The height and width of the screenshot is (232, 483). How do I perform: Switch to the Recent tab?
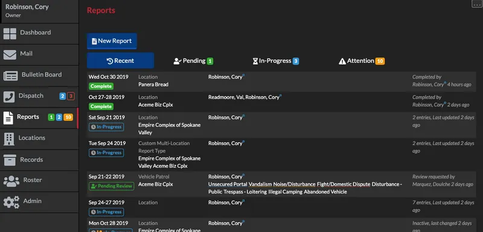coord(120,60)
